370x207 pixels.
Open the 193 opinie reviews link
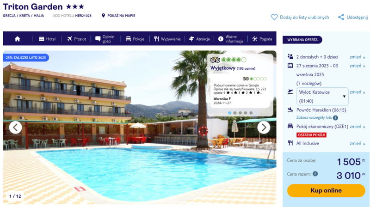point(246,68)
